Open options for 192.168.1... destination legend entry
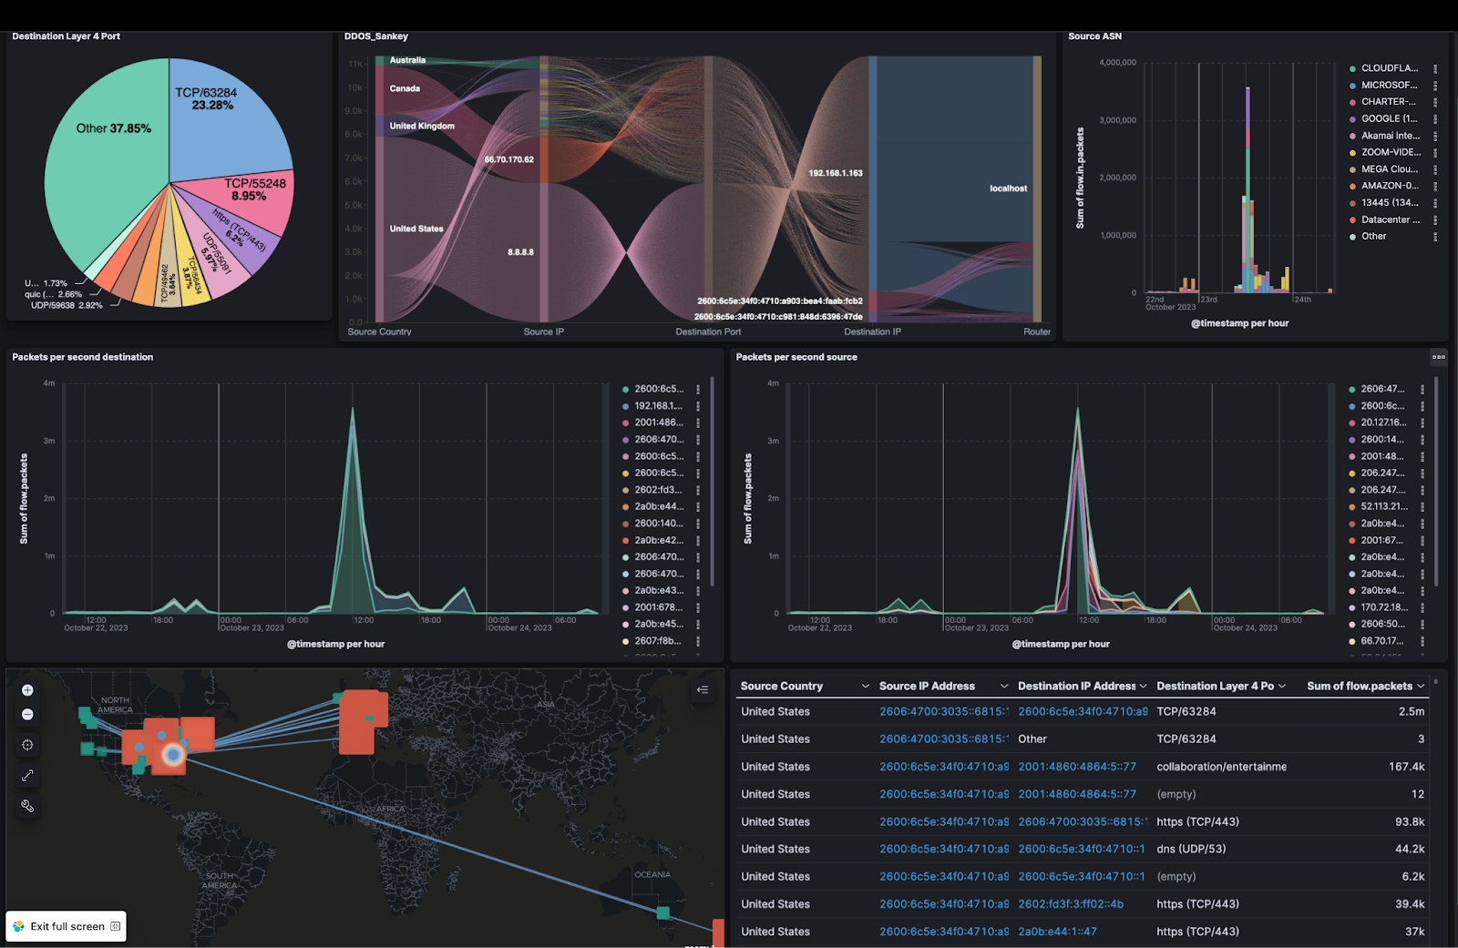The height and width of the screenshot is (948, 1458). point(698,406)
